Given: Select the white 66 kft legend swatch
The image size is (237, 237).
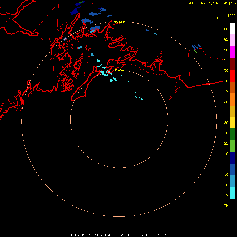Looking at the screenshot, I should click(x=233, y=29).
